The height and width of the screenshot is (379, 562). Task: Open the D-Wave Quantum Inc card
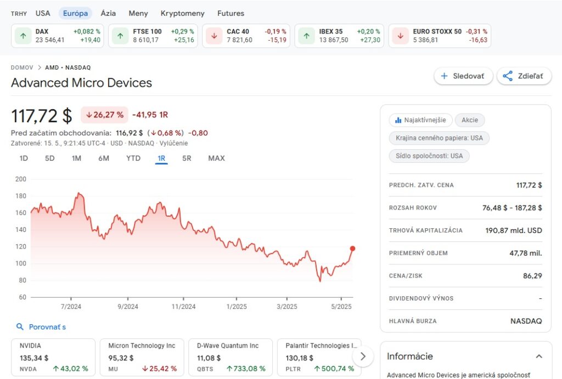(x=231, y=357)
